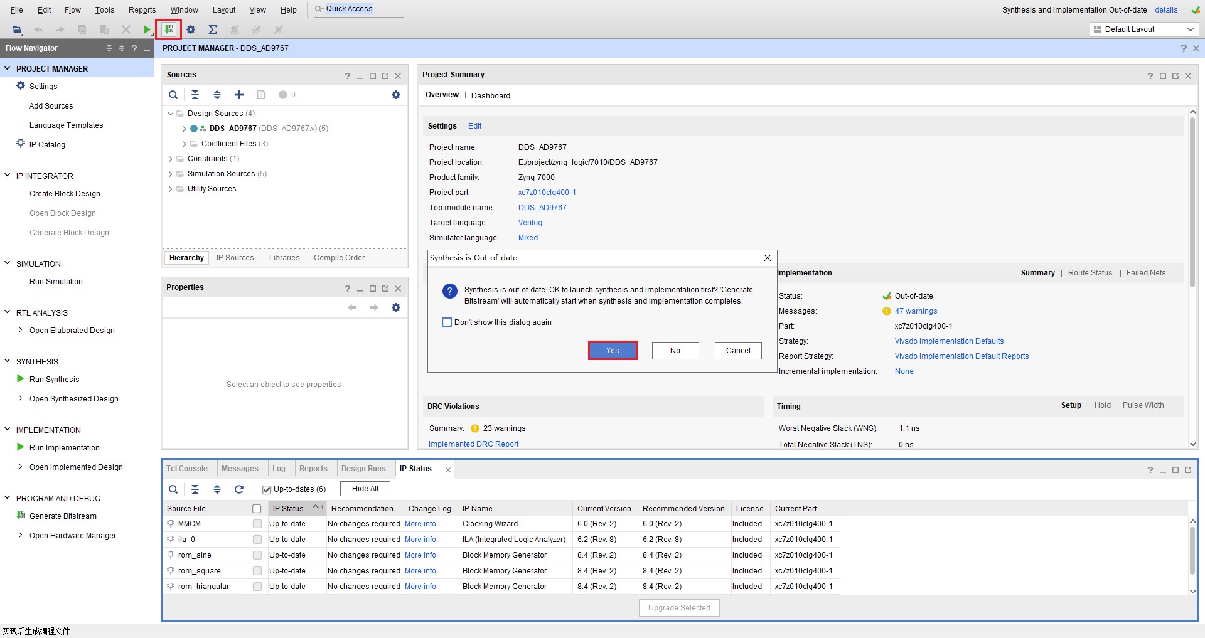The image size is (1205, 638).
Task: Click the Hide All button
Action: click(x=365, y=489)
